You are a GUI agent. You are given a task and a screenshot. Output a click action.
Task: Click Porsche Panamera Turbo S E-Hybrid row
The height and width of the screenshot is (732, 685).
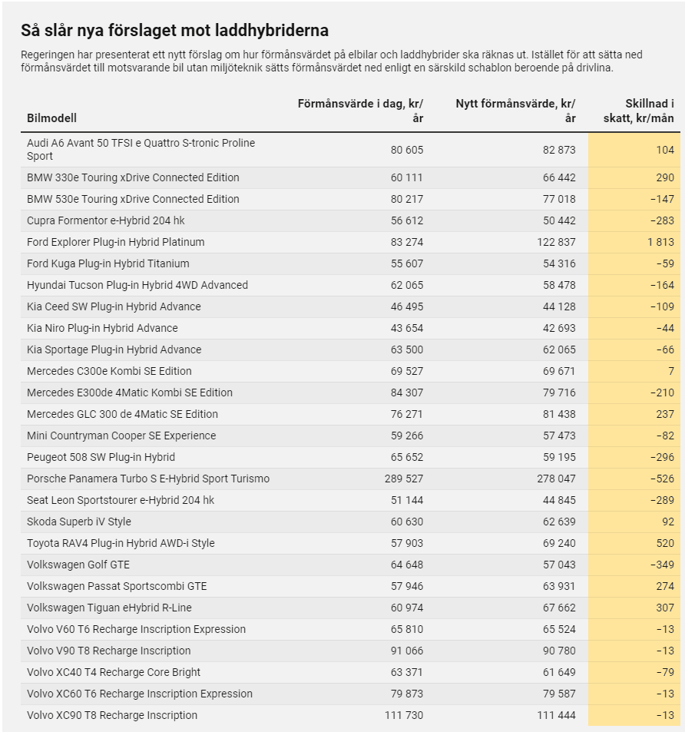[x=350, y=479]
